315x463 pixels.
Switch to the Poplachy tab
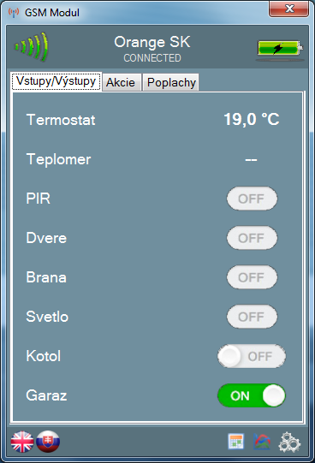coord(171,82)
